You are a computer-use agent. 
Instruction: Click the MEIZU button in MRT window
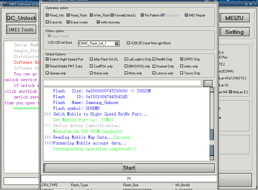pos(234,18)
